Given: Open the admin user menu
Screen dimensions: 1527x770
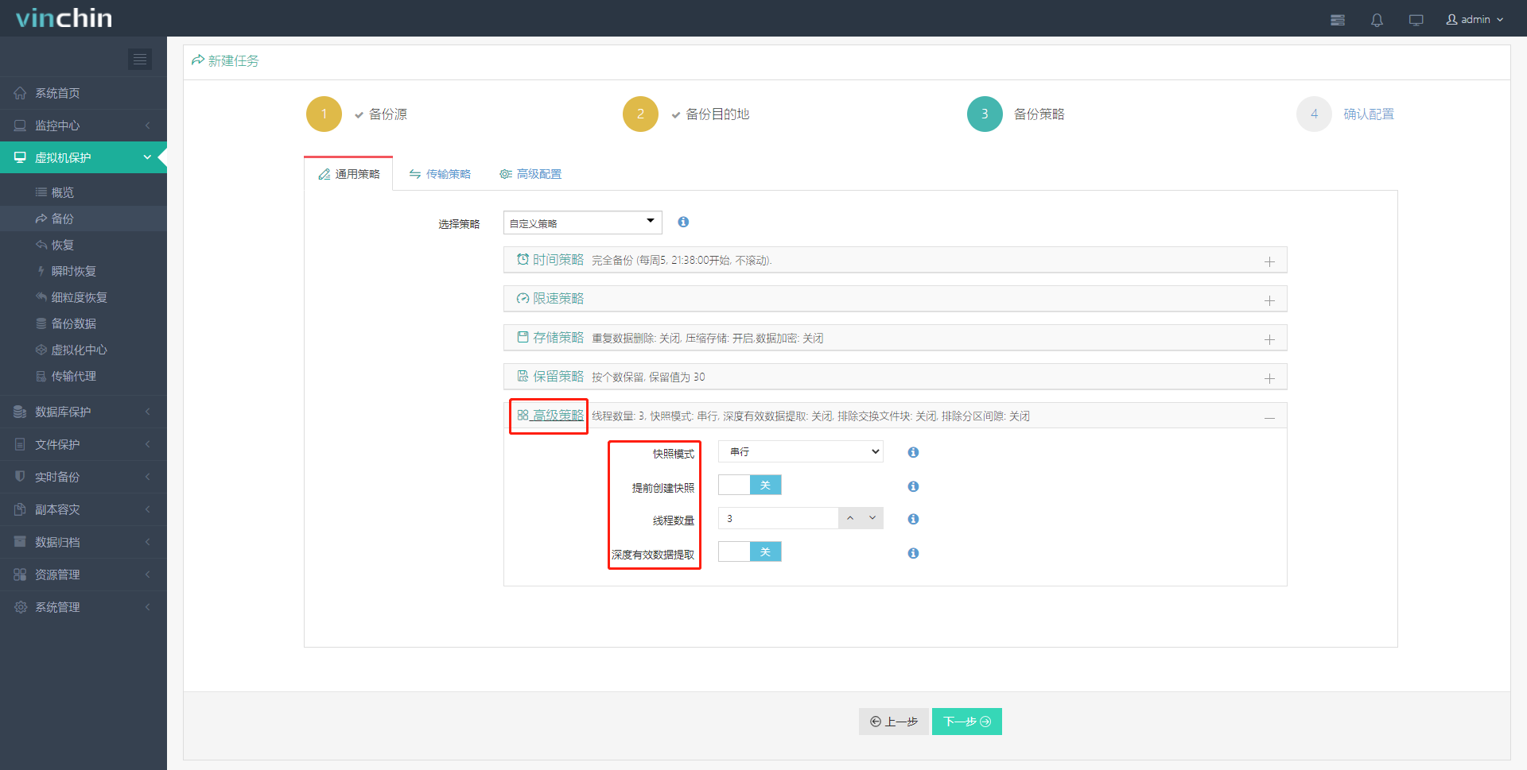Looking at the screenshot, I should 1475,19.
